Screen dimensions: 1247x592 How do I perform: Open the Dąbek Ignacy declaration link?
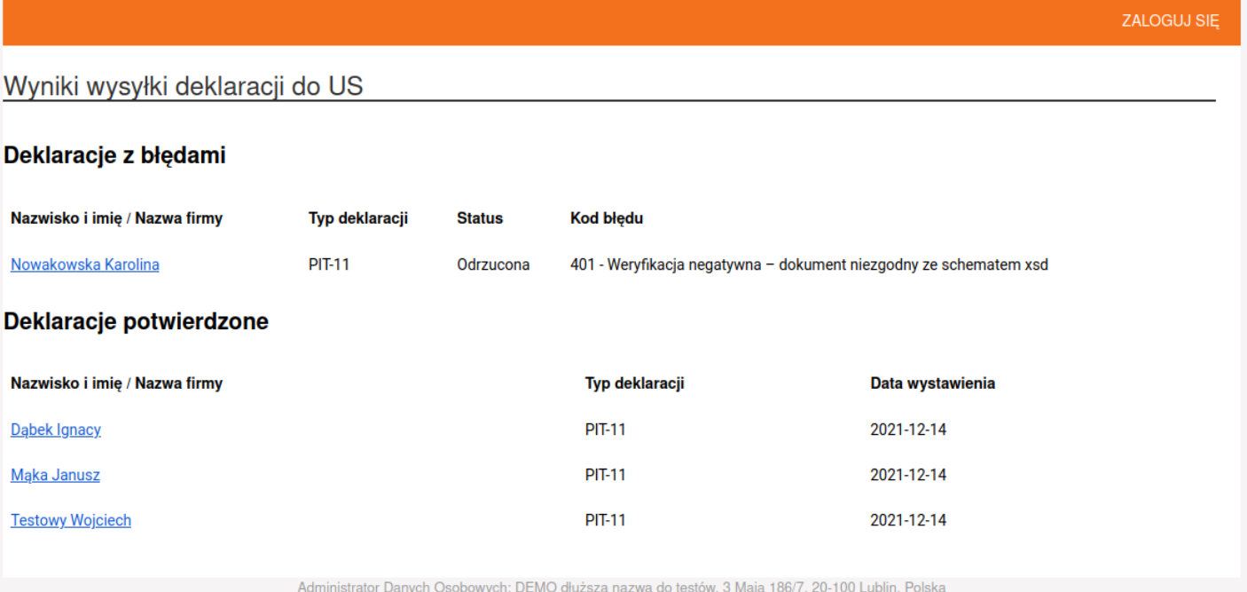click(x=56, y=430)
